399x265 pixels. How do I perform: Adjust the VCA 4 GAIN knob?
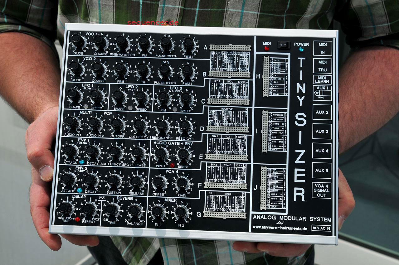coord(182,183)
